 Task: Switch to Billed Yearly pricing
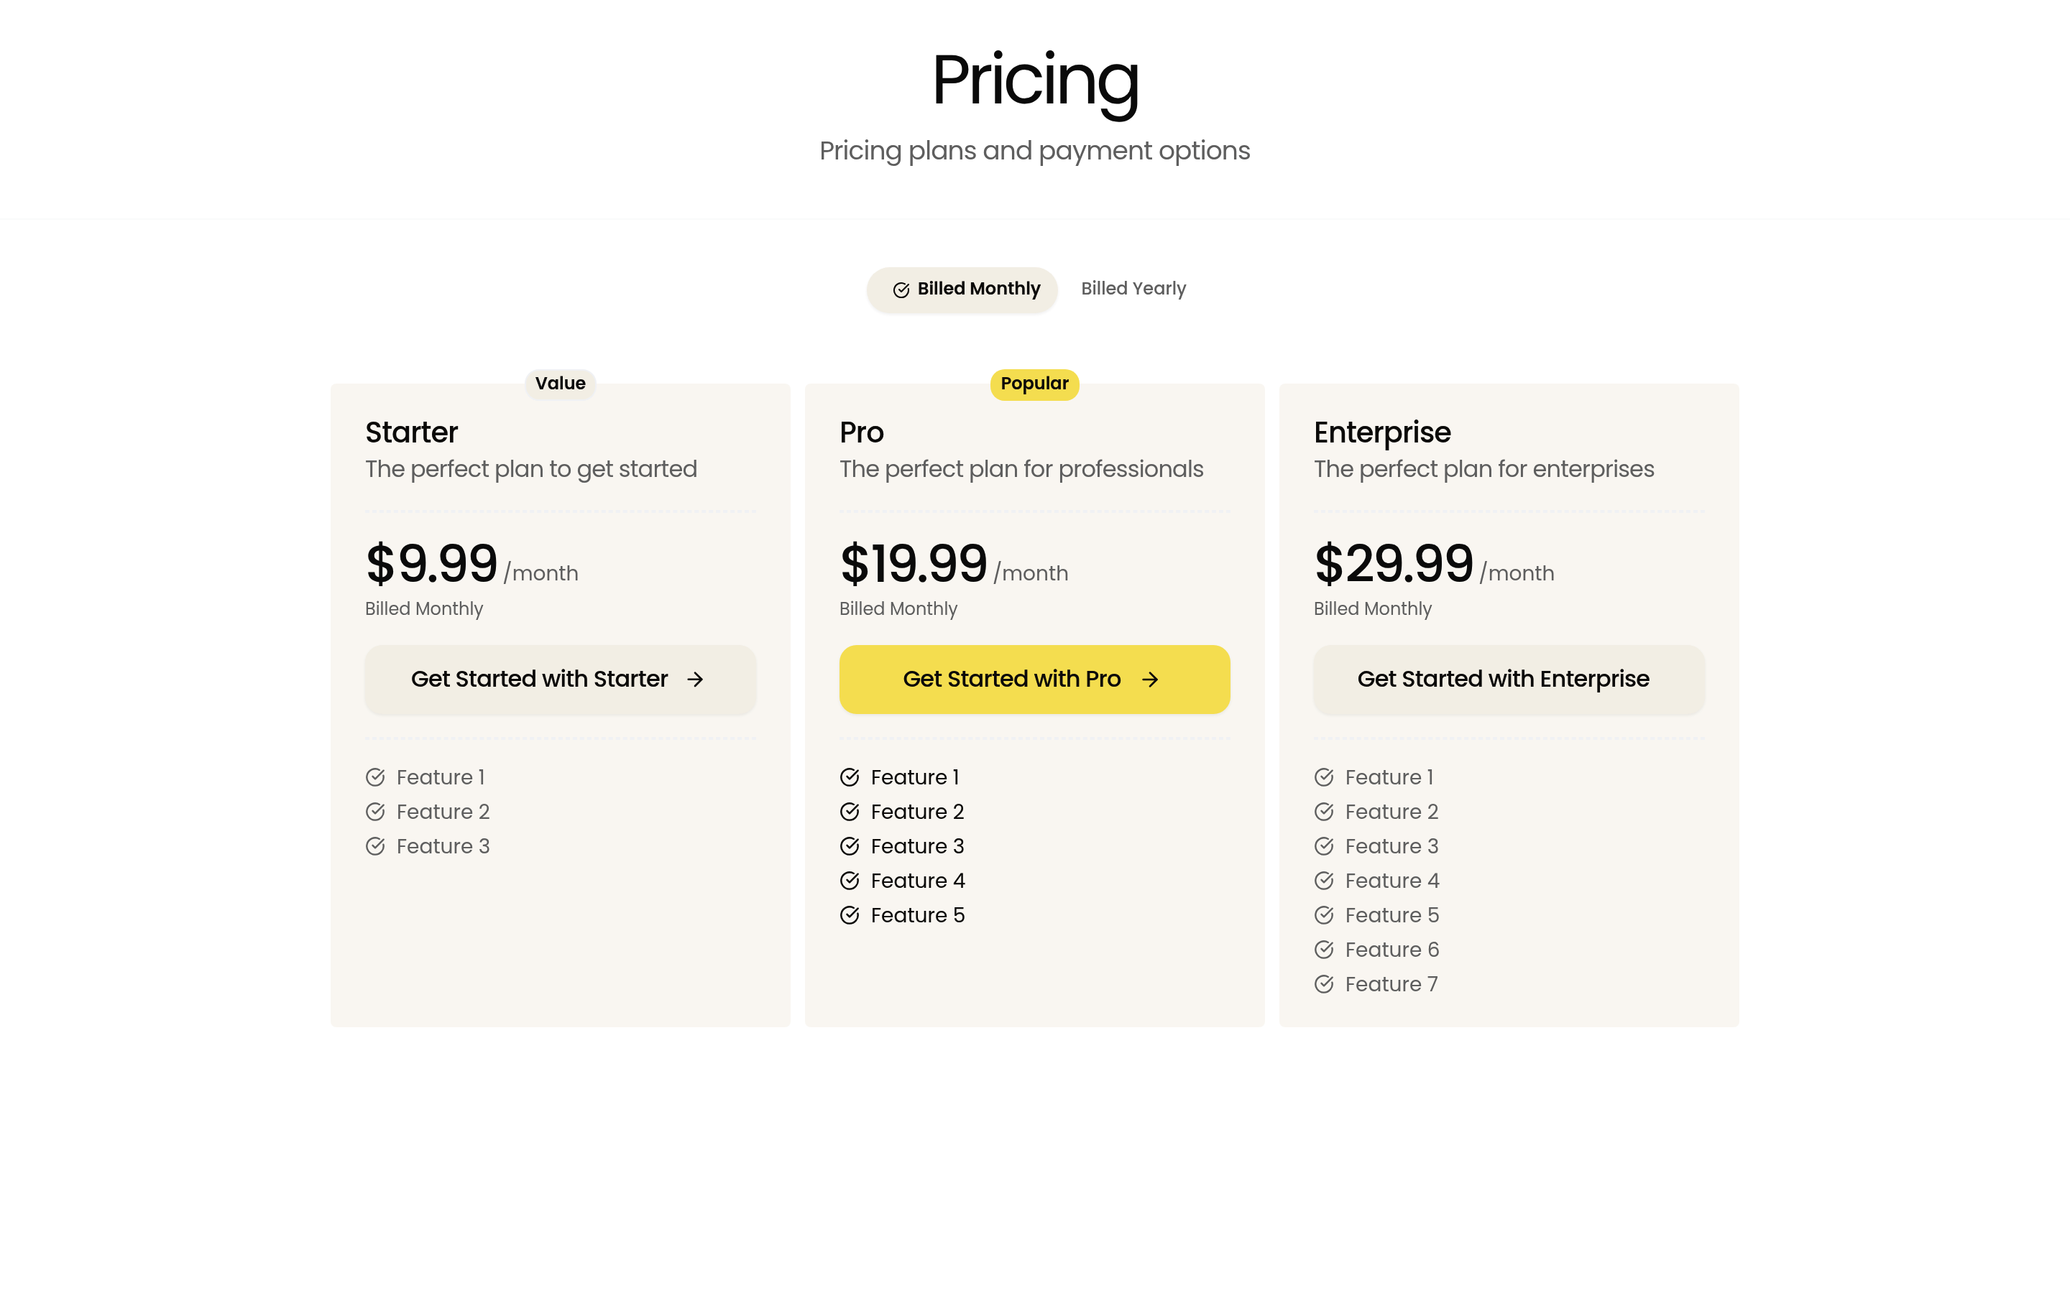(x=1133, y=289)
